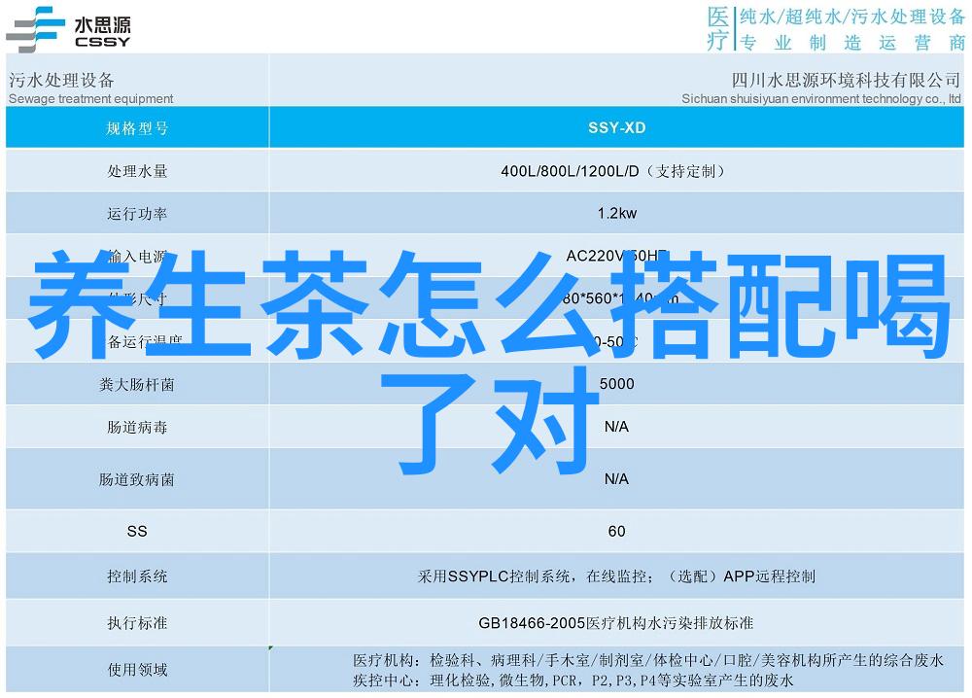Click the Sewage treatment equipment subtitle
Viewport: 972px width, 698px height.
pos(91,98)
